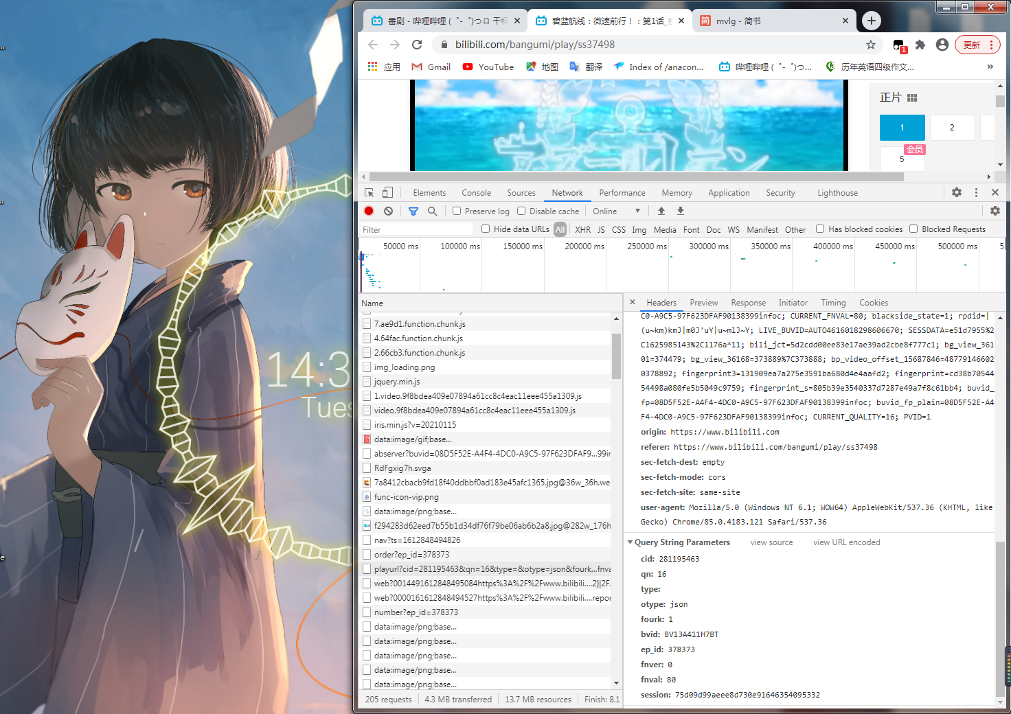Click the address bar URL
The width and height of the screenshot is (1011, 714).
[535, 45]
